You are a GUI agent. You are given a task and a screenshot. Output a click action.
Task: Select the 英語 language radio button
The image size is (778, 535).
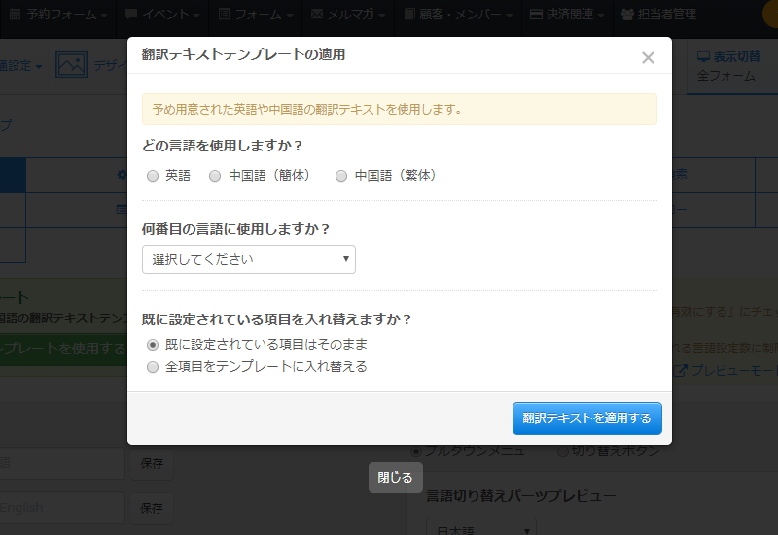point(152,176)
